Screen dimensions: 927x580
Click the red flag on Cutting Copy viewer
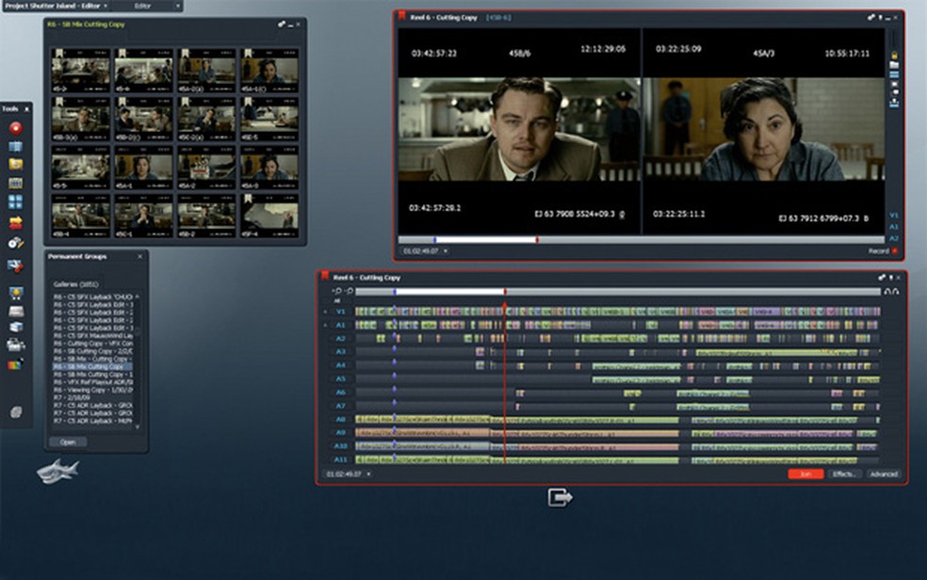coord(402,17)
